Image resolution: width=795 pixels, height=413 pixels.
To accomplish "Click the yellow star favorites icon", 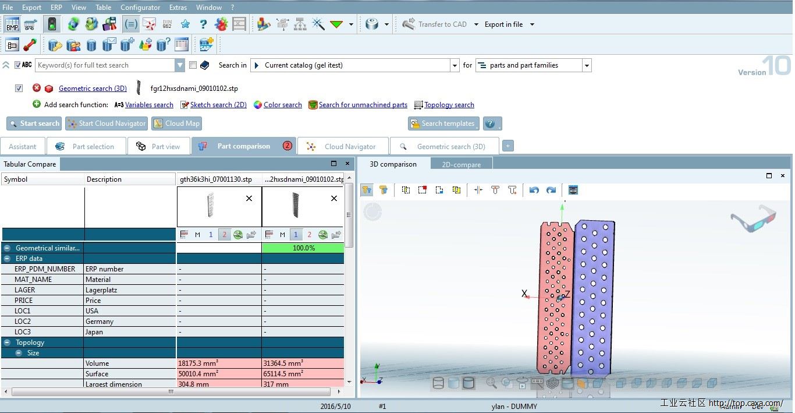I will coord(185,24).
